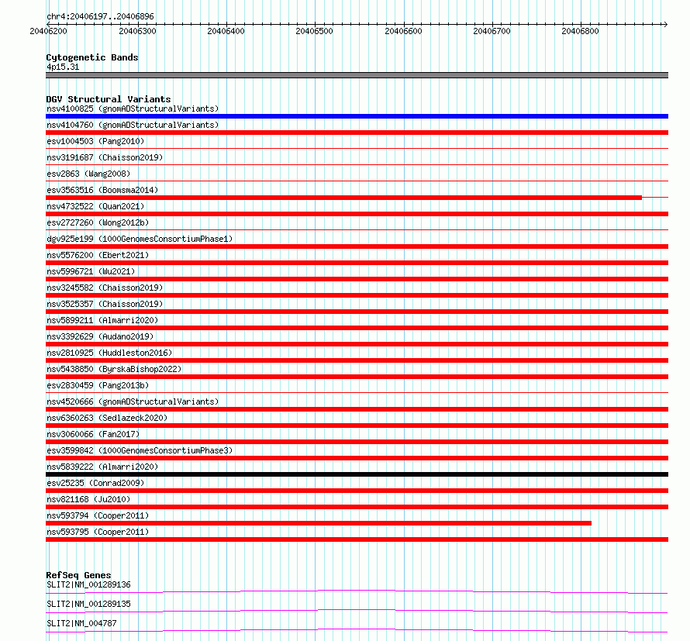Click nsv5438850 (ByrskaBishop2022) label
Screen dimensions: 690x641
coord(114,369)
